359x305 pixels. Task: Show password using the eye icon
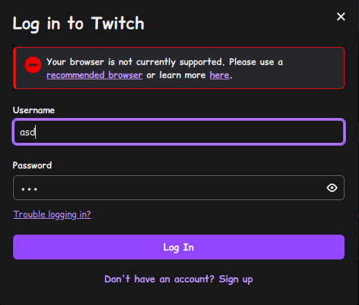332,188
